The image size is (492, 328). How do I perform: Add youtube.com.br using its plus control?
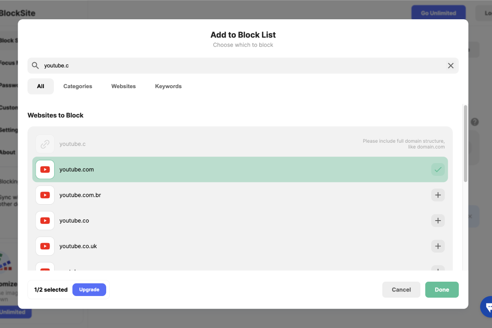437,195
